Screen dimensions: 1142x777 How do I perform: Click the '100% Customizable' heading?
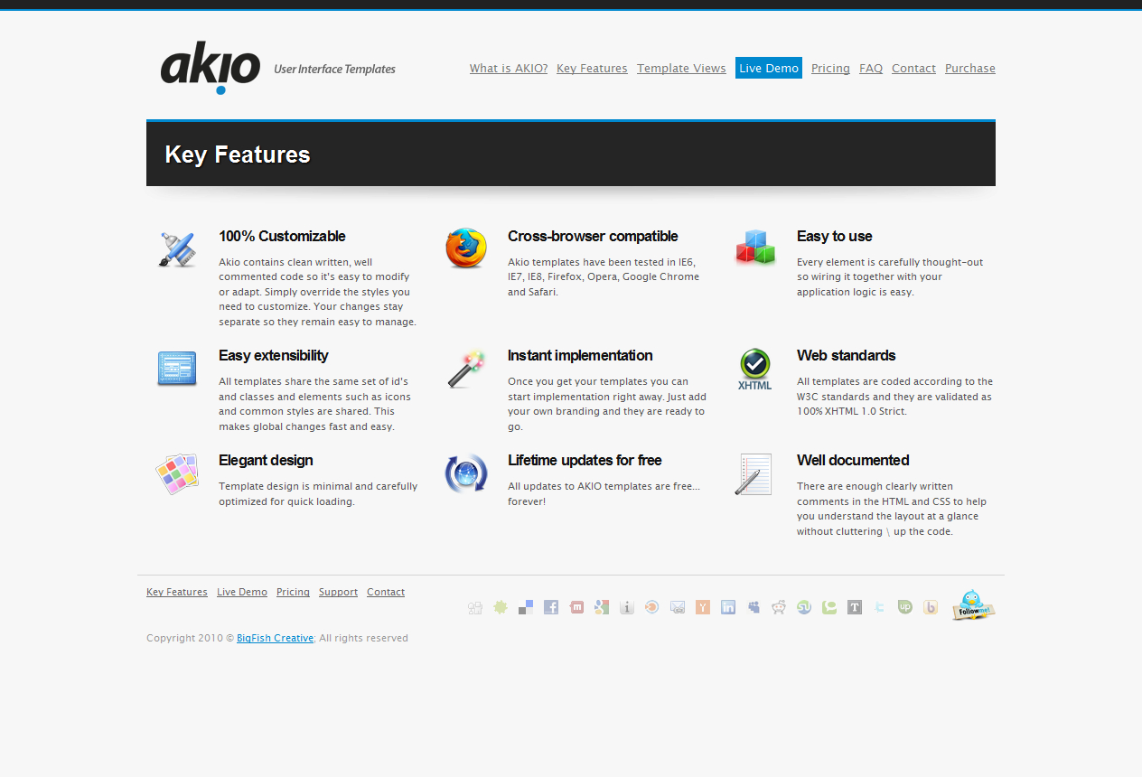pyautogui.click(x=282, y=237)
